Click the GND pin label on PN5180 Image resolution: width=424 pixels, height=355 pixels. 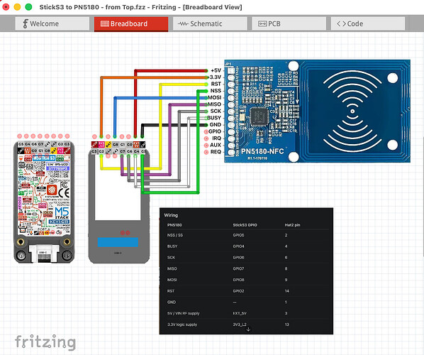point(216,124)
